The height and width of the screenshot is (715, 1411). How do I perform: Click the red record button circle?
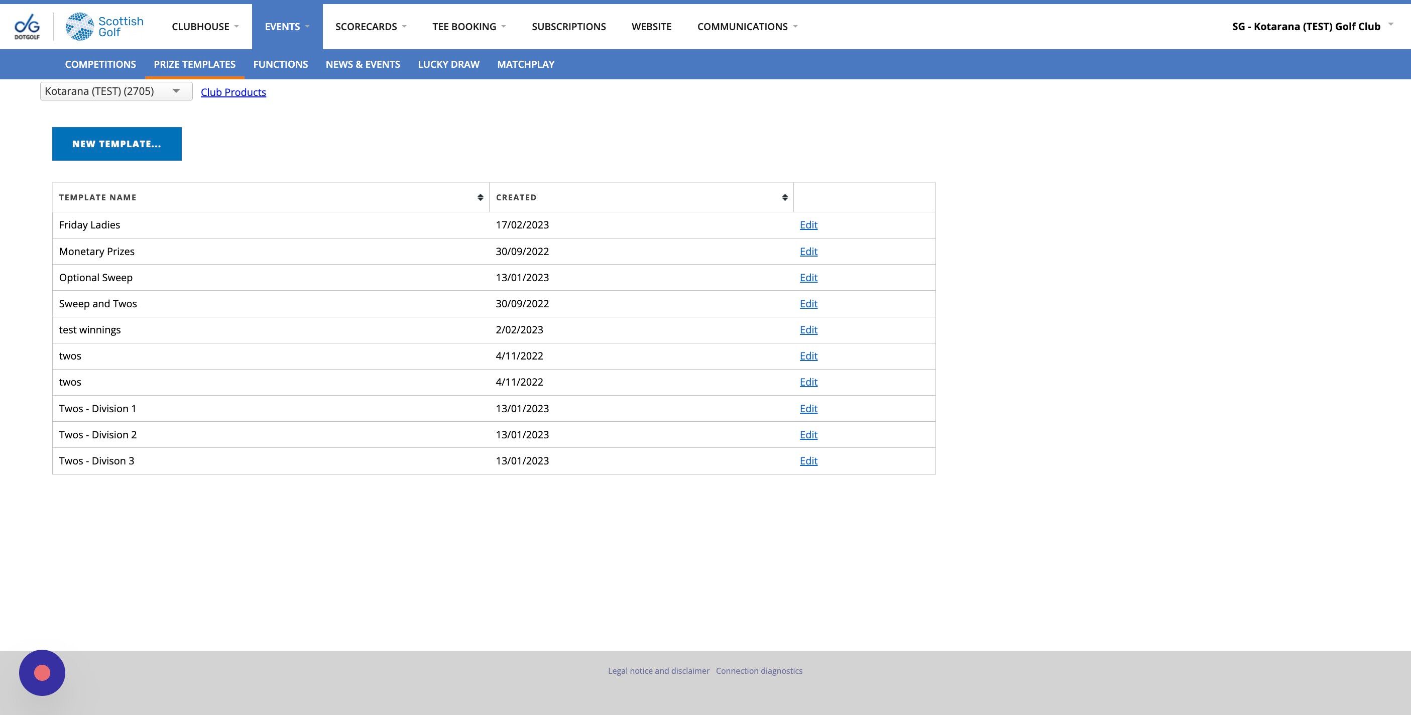click(42, 673)
